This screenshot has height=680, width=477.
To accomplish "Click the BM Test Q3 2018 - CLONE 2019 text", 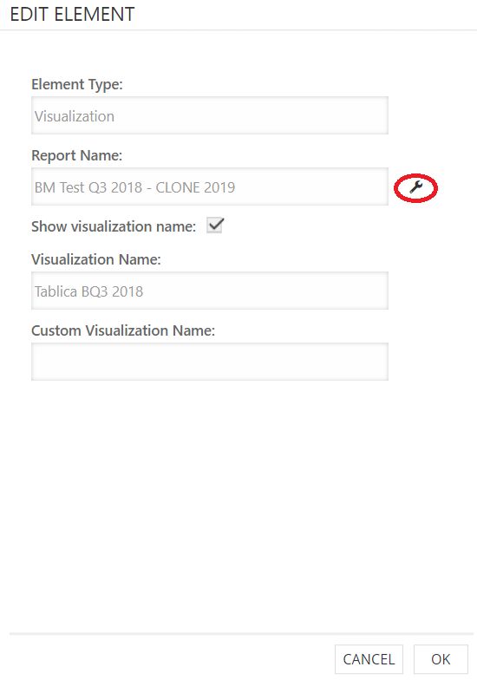I will click(135, 187).
